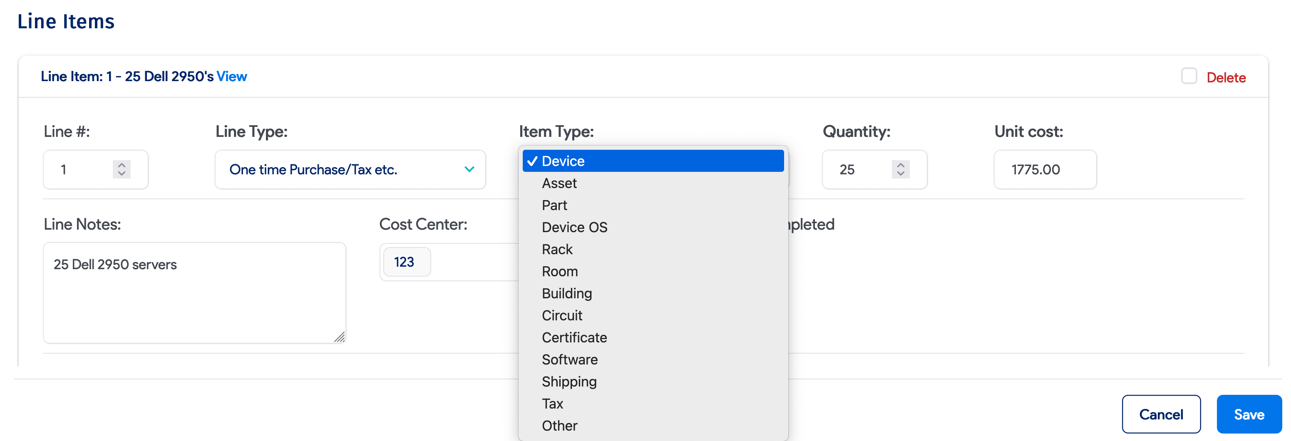Edit the Unit cost value 1775.00
Viewport: 1291px width, 441px height.
click(1045, 169)
